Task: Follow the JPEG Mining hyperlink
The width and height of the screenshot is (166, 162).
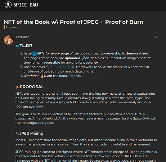Action: (x=59, y=67)
